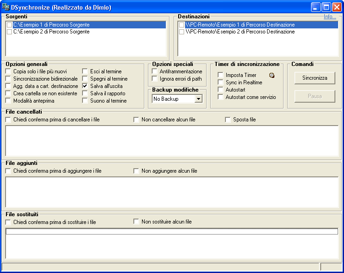Check Chiedi conferma prima di sostituire i file
344x273 pixels.
pos(8,222)
